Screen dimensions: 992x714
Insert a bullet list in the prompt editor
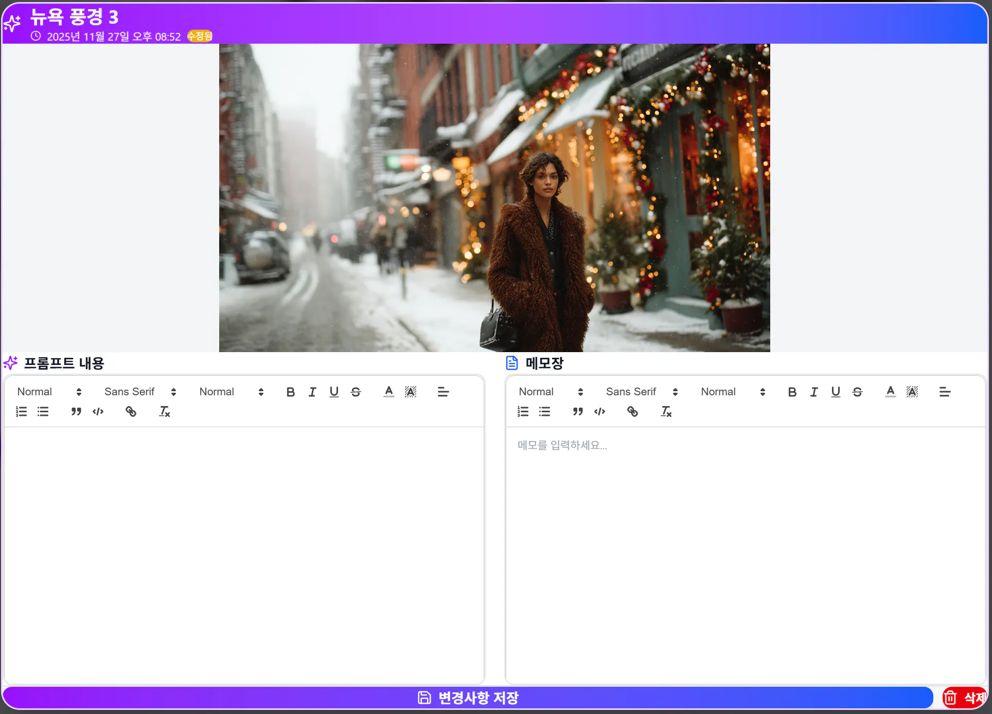[x=43, y=412]
